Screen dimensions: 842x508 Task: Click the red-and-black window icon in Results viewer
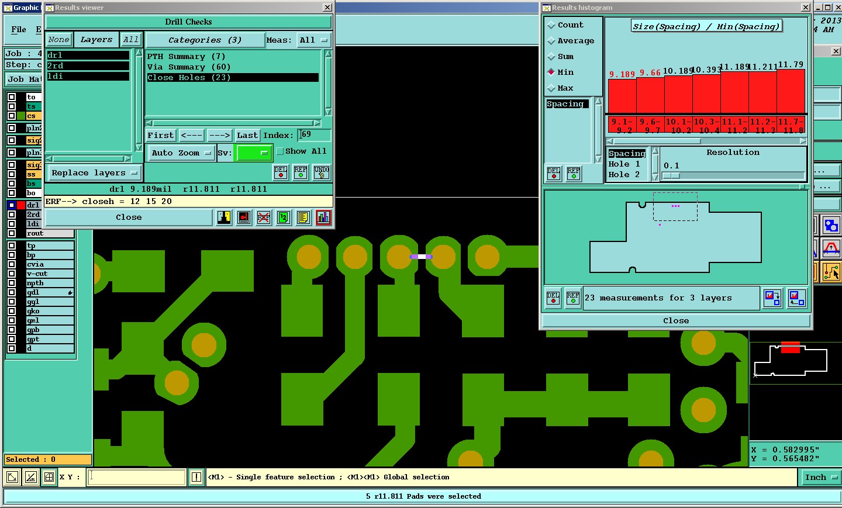pos(244,217)
